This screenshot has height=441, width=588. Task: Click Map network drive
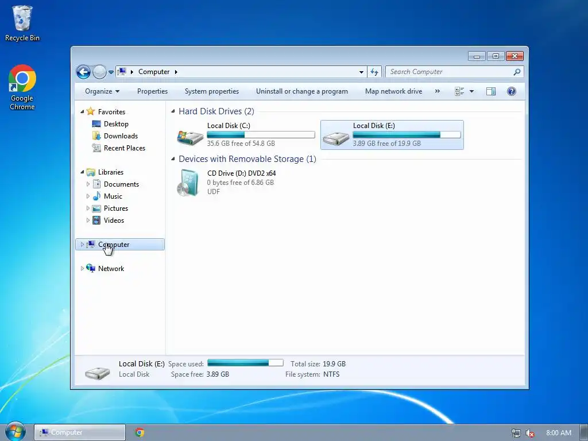[394, 91]
